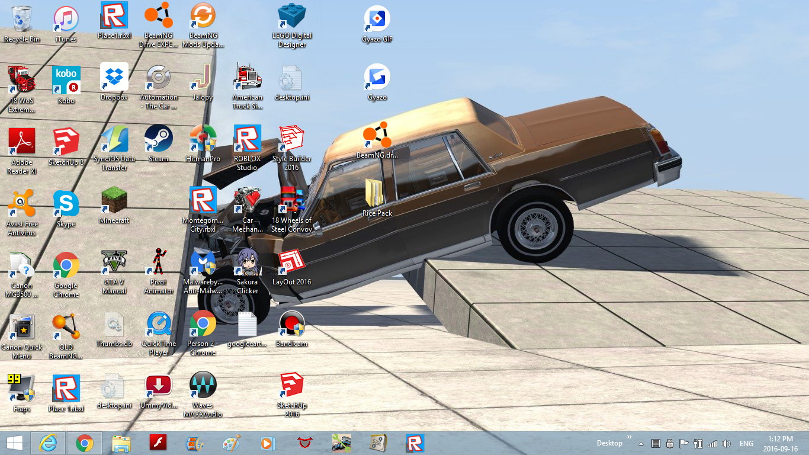Open File Explorer from the taskbar
The height and width of the screenshot is (455, 809).
tap(121, 443)
